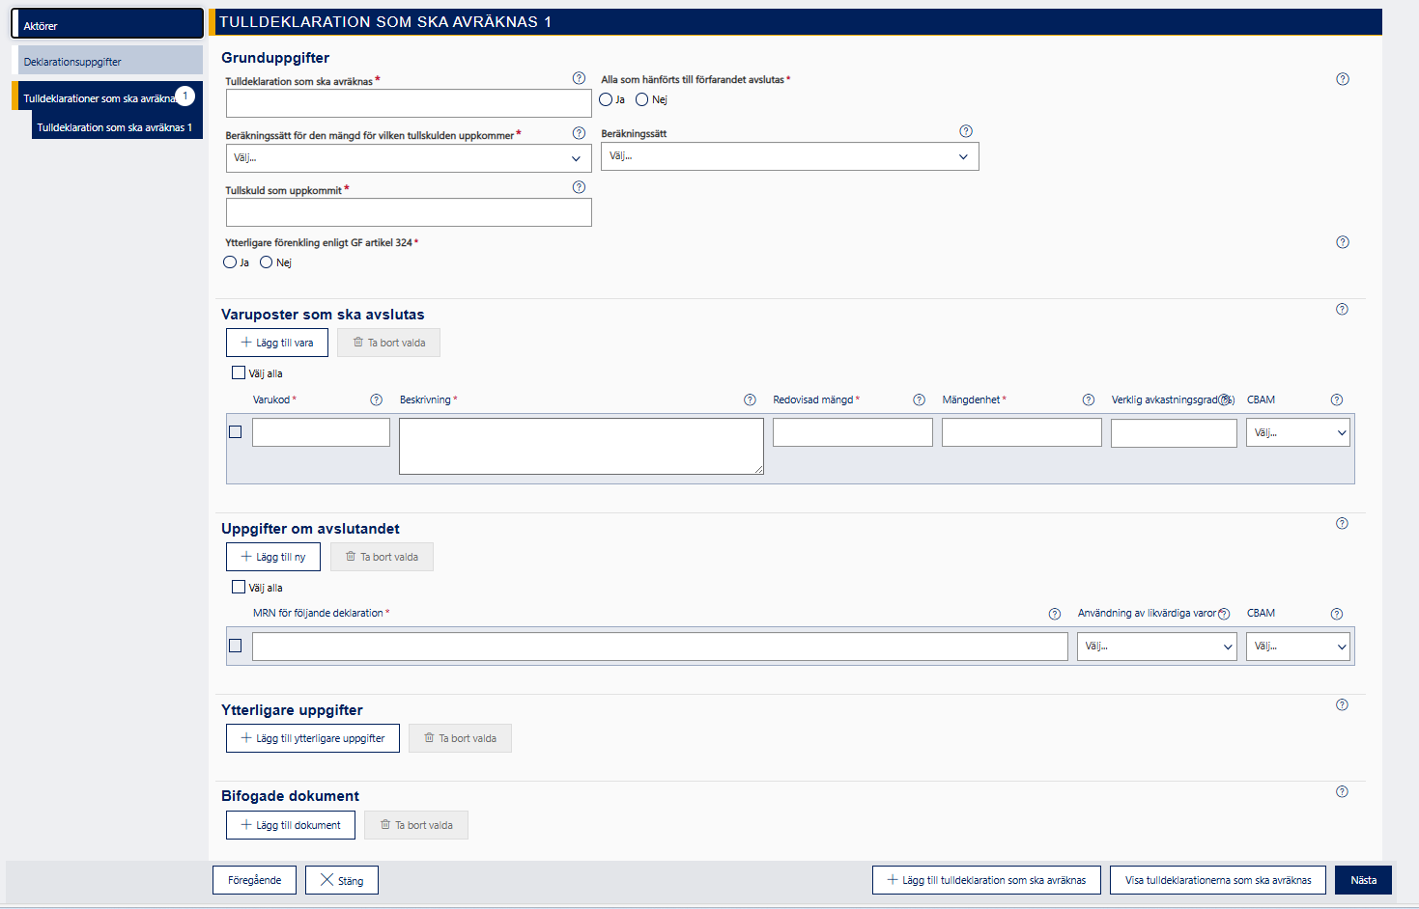Select Ja for Alla som hänförts till förfarandet avslutas

coord(606,99)
